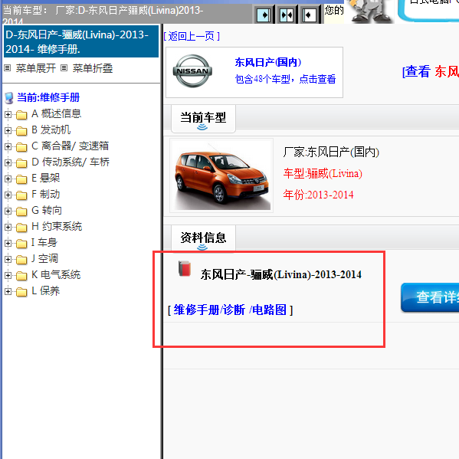
Task: Click the 菜单折叠 label
Action: (x=93, y=68)
